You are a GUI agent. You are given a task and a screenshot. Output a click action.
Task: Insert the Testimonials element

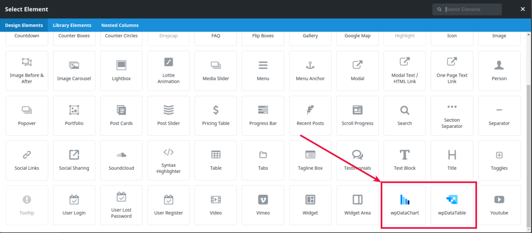click(357, 160)
